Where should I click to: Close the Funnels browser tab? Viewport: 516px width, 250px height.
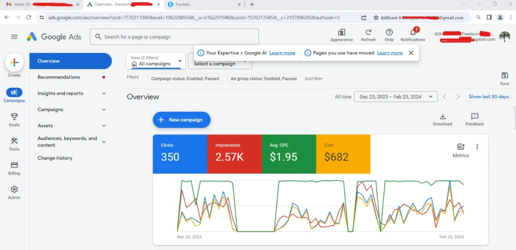point(239,5)
